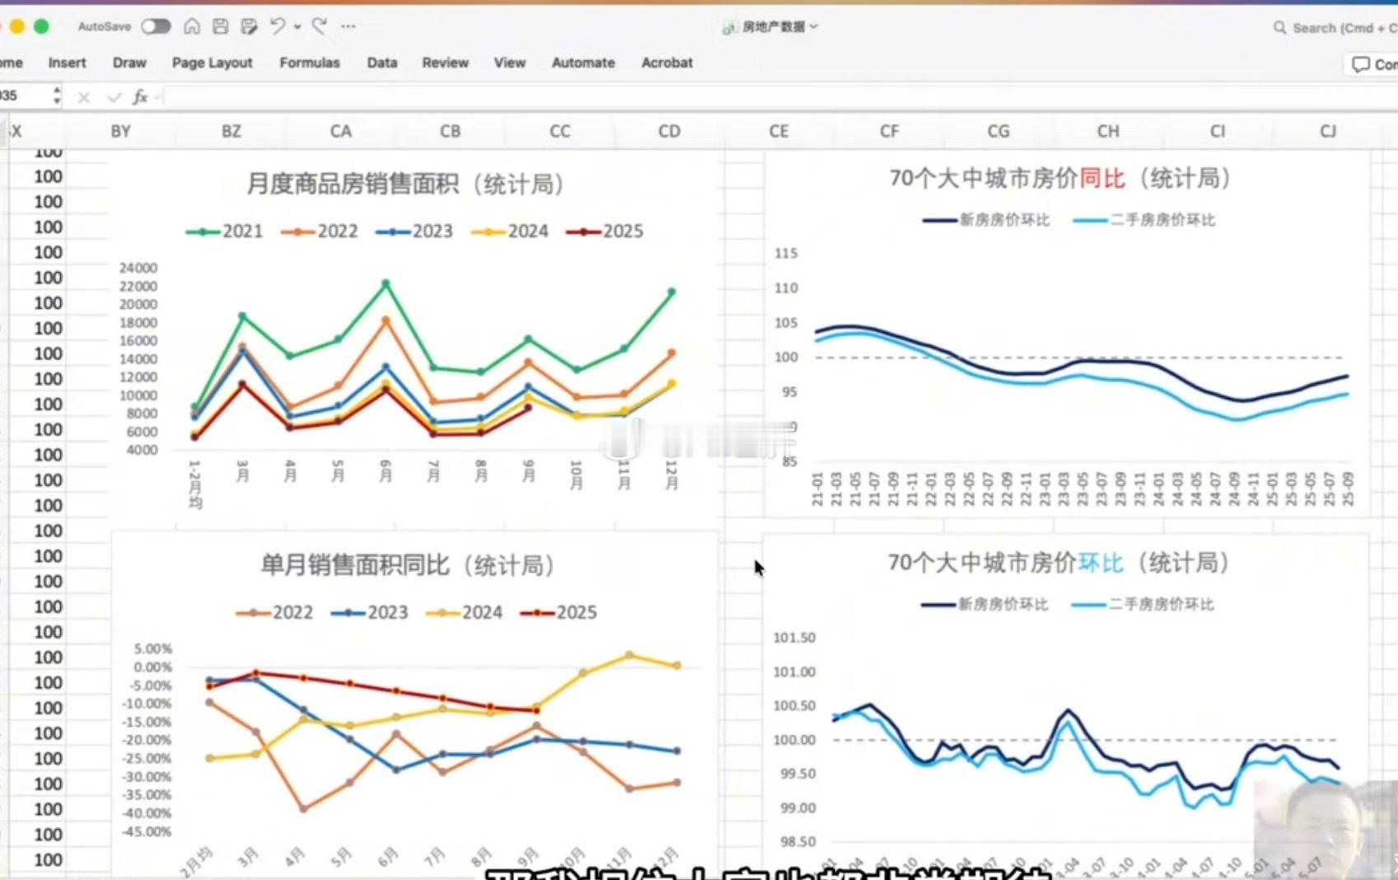Select 2024 legend entry in monthly sales area chart

click(x=510, y=232)
